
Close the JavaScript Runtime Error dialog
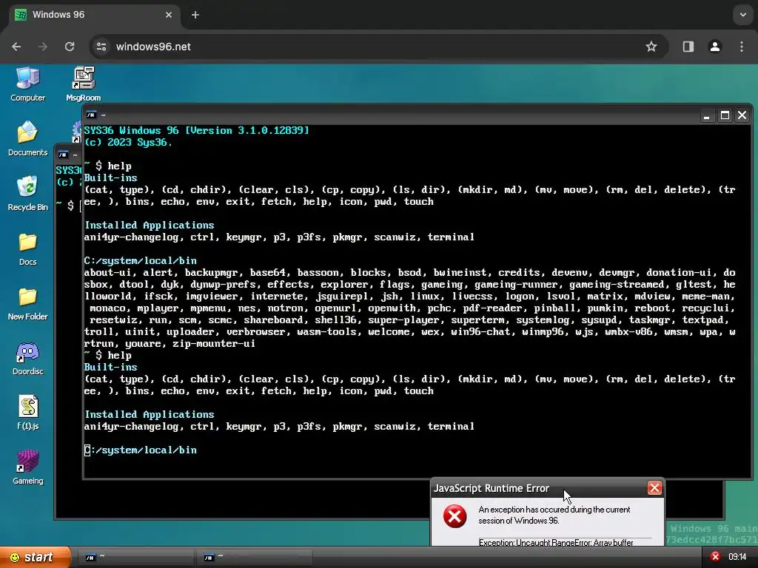point(654,488)
